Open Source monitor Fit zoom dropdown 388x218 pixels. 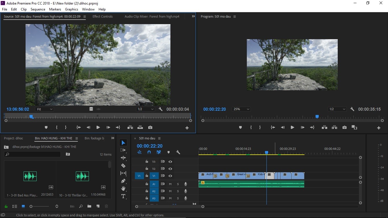[45, 109]
